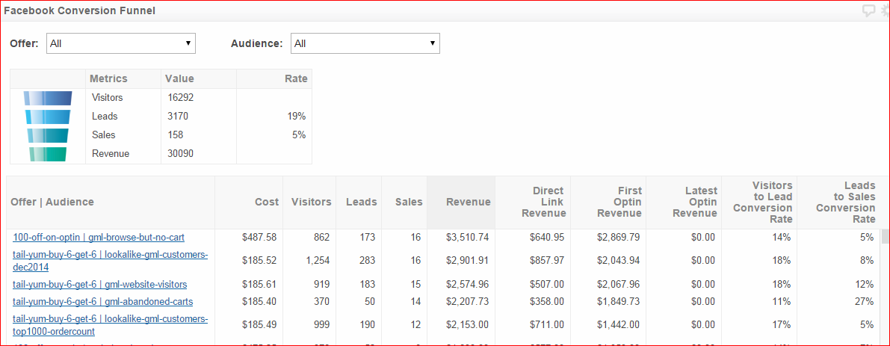The height and width of the screenshot is (346, 890).
Task: Open tail-yum-buy-6-get-6 | lookalike-gml-customers-top1000-ordercount link
Action: point(110,325)
